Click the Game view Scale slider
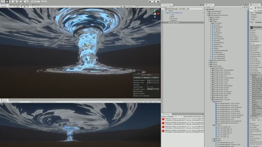 45,102
